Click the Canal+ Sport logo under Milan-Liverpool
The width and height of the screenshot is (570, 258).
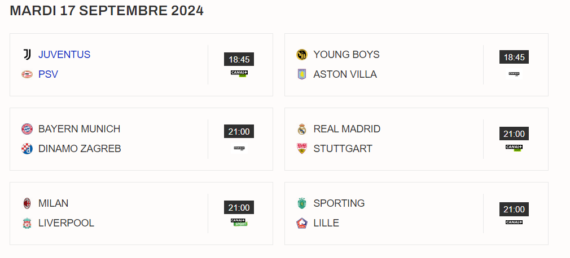tap(239, 223)
